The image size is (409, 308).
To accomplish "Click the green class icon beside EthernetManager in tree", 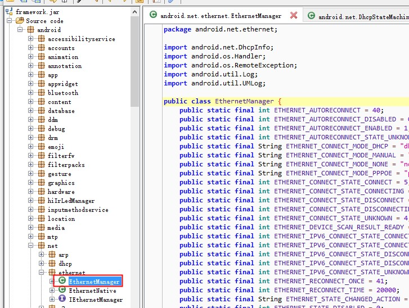I will 62,280.
